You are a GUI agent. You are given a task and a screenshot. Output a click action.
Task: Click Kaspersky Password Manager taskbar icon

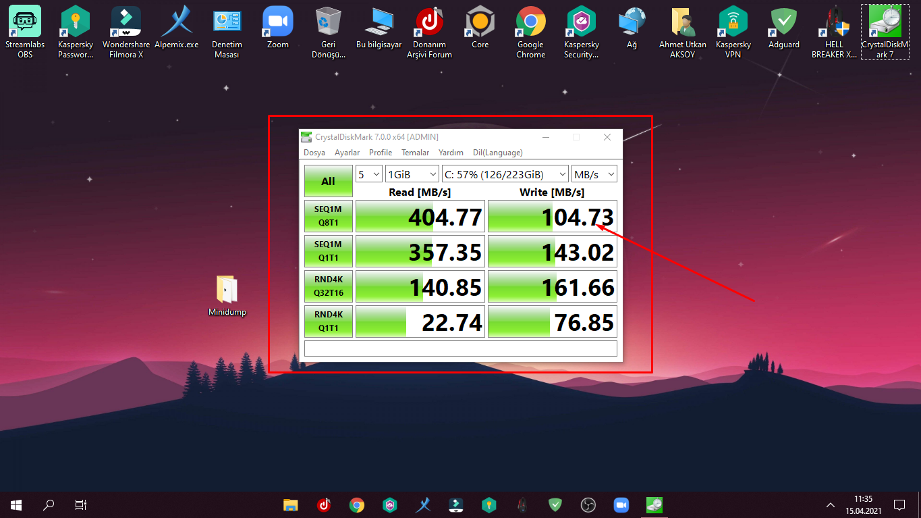click(489, 504)
